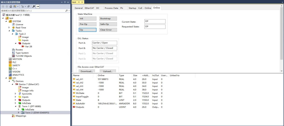Toggle the preview selected items icon
The image size is (284, 126).
(38, 7)
